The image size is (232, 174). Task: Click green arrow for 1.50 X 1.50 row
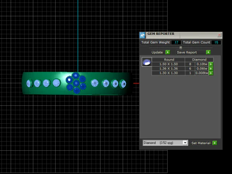coord(211,64)
